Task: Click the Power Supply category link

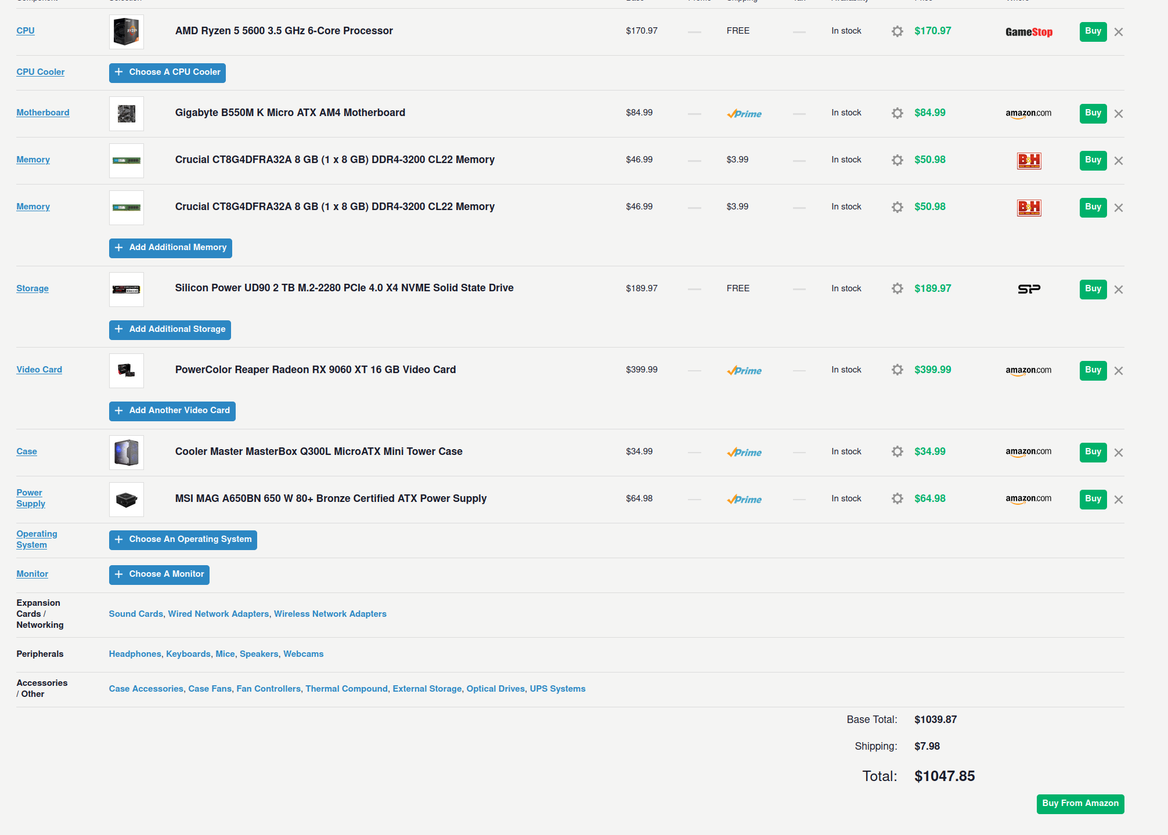Action: tap(30, 498)
